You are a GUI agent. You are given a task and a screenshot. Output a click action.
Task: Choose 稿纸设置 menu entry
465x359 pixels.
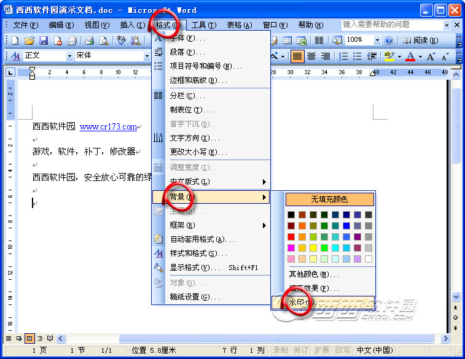pyautogui.click(x=211, y=297)
